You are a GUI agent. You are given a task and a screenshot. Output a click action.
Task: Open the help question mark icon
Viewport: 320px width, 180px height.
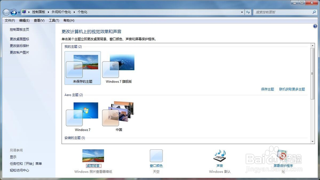tap(315, 26)
